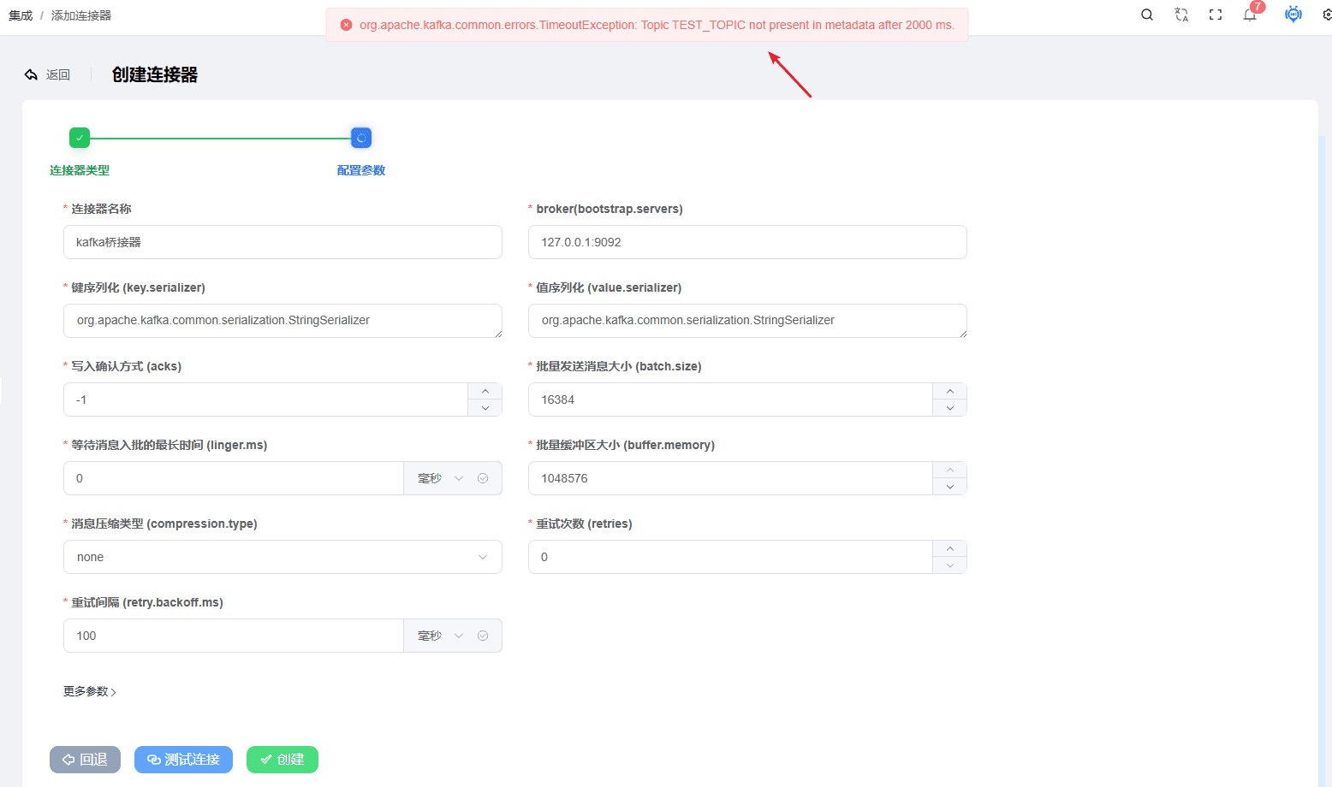This screenshot has height=787, width=1332.
Task: Increase acks value with up arrow
Action: [485, 391]
